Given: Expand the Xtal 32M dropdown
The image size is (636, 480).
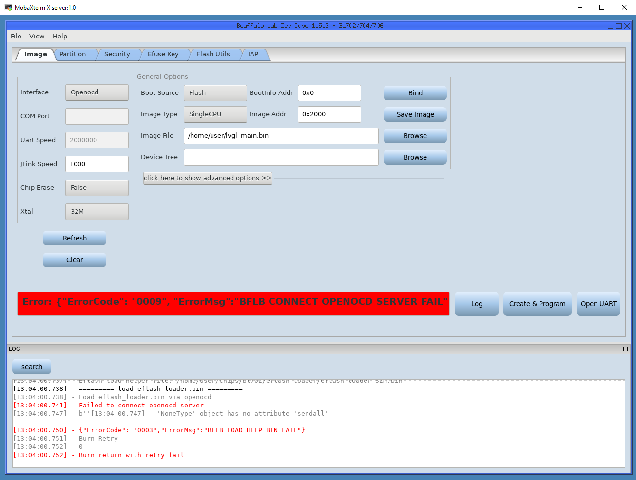Looking at the screenshot, I should 97,212.
